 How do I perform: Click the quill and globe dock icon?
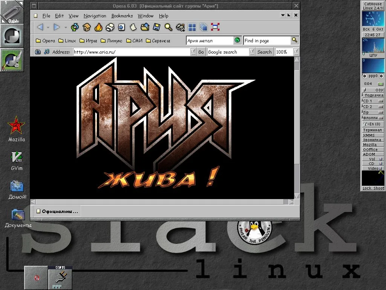pyautogui.click(x=12, y=60)
